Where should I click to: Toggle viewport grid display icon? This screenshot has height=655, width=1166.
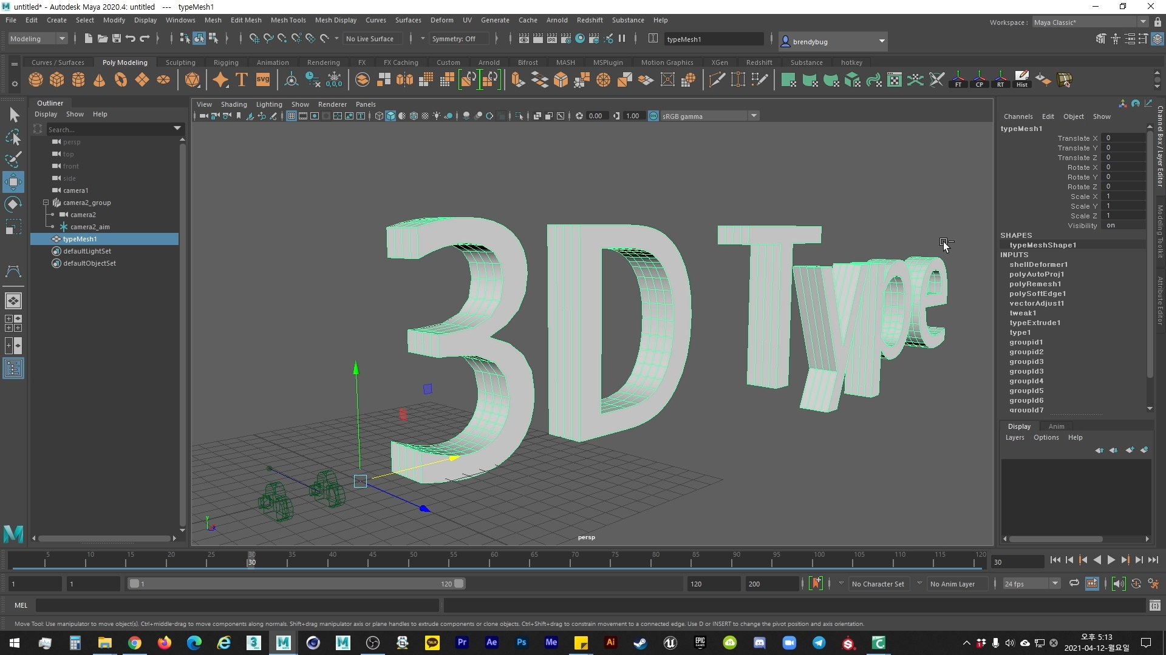(291, 116)
